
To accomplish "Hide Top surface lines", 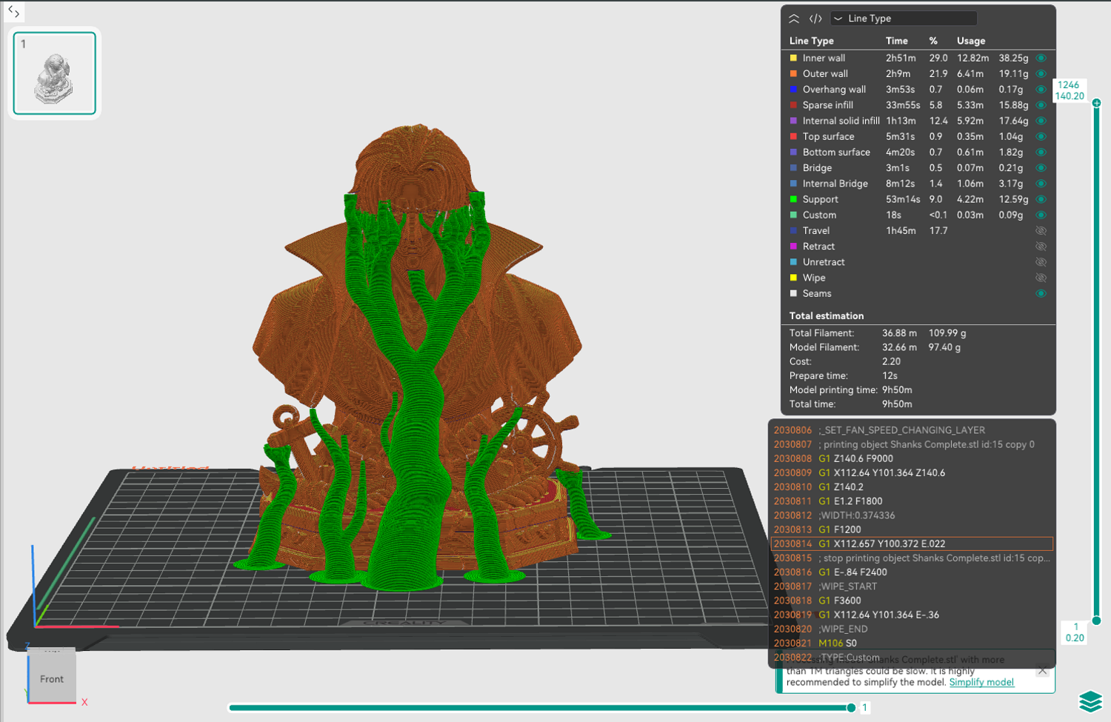I will click(x=1041, y=136).
